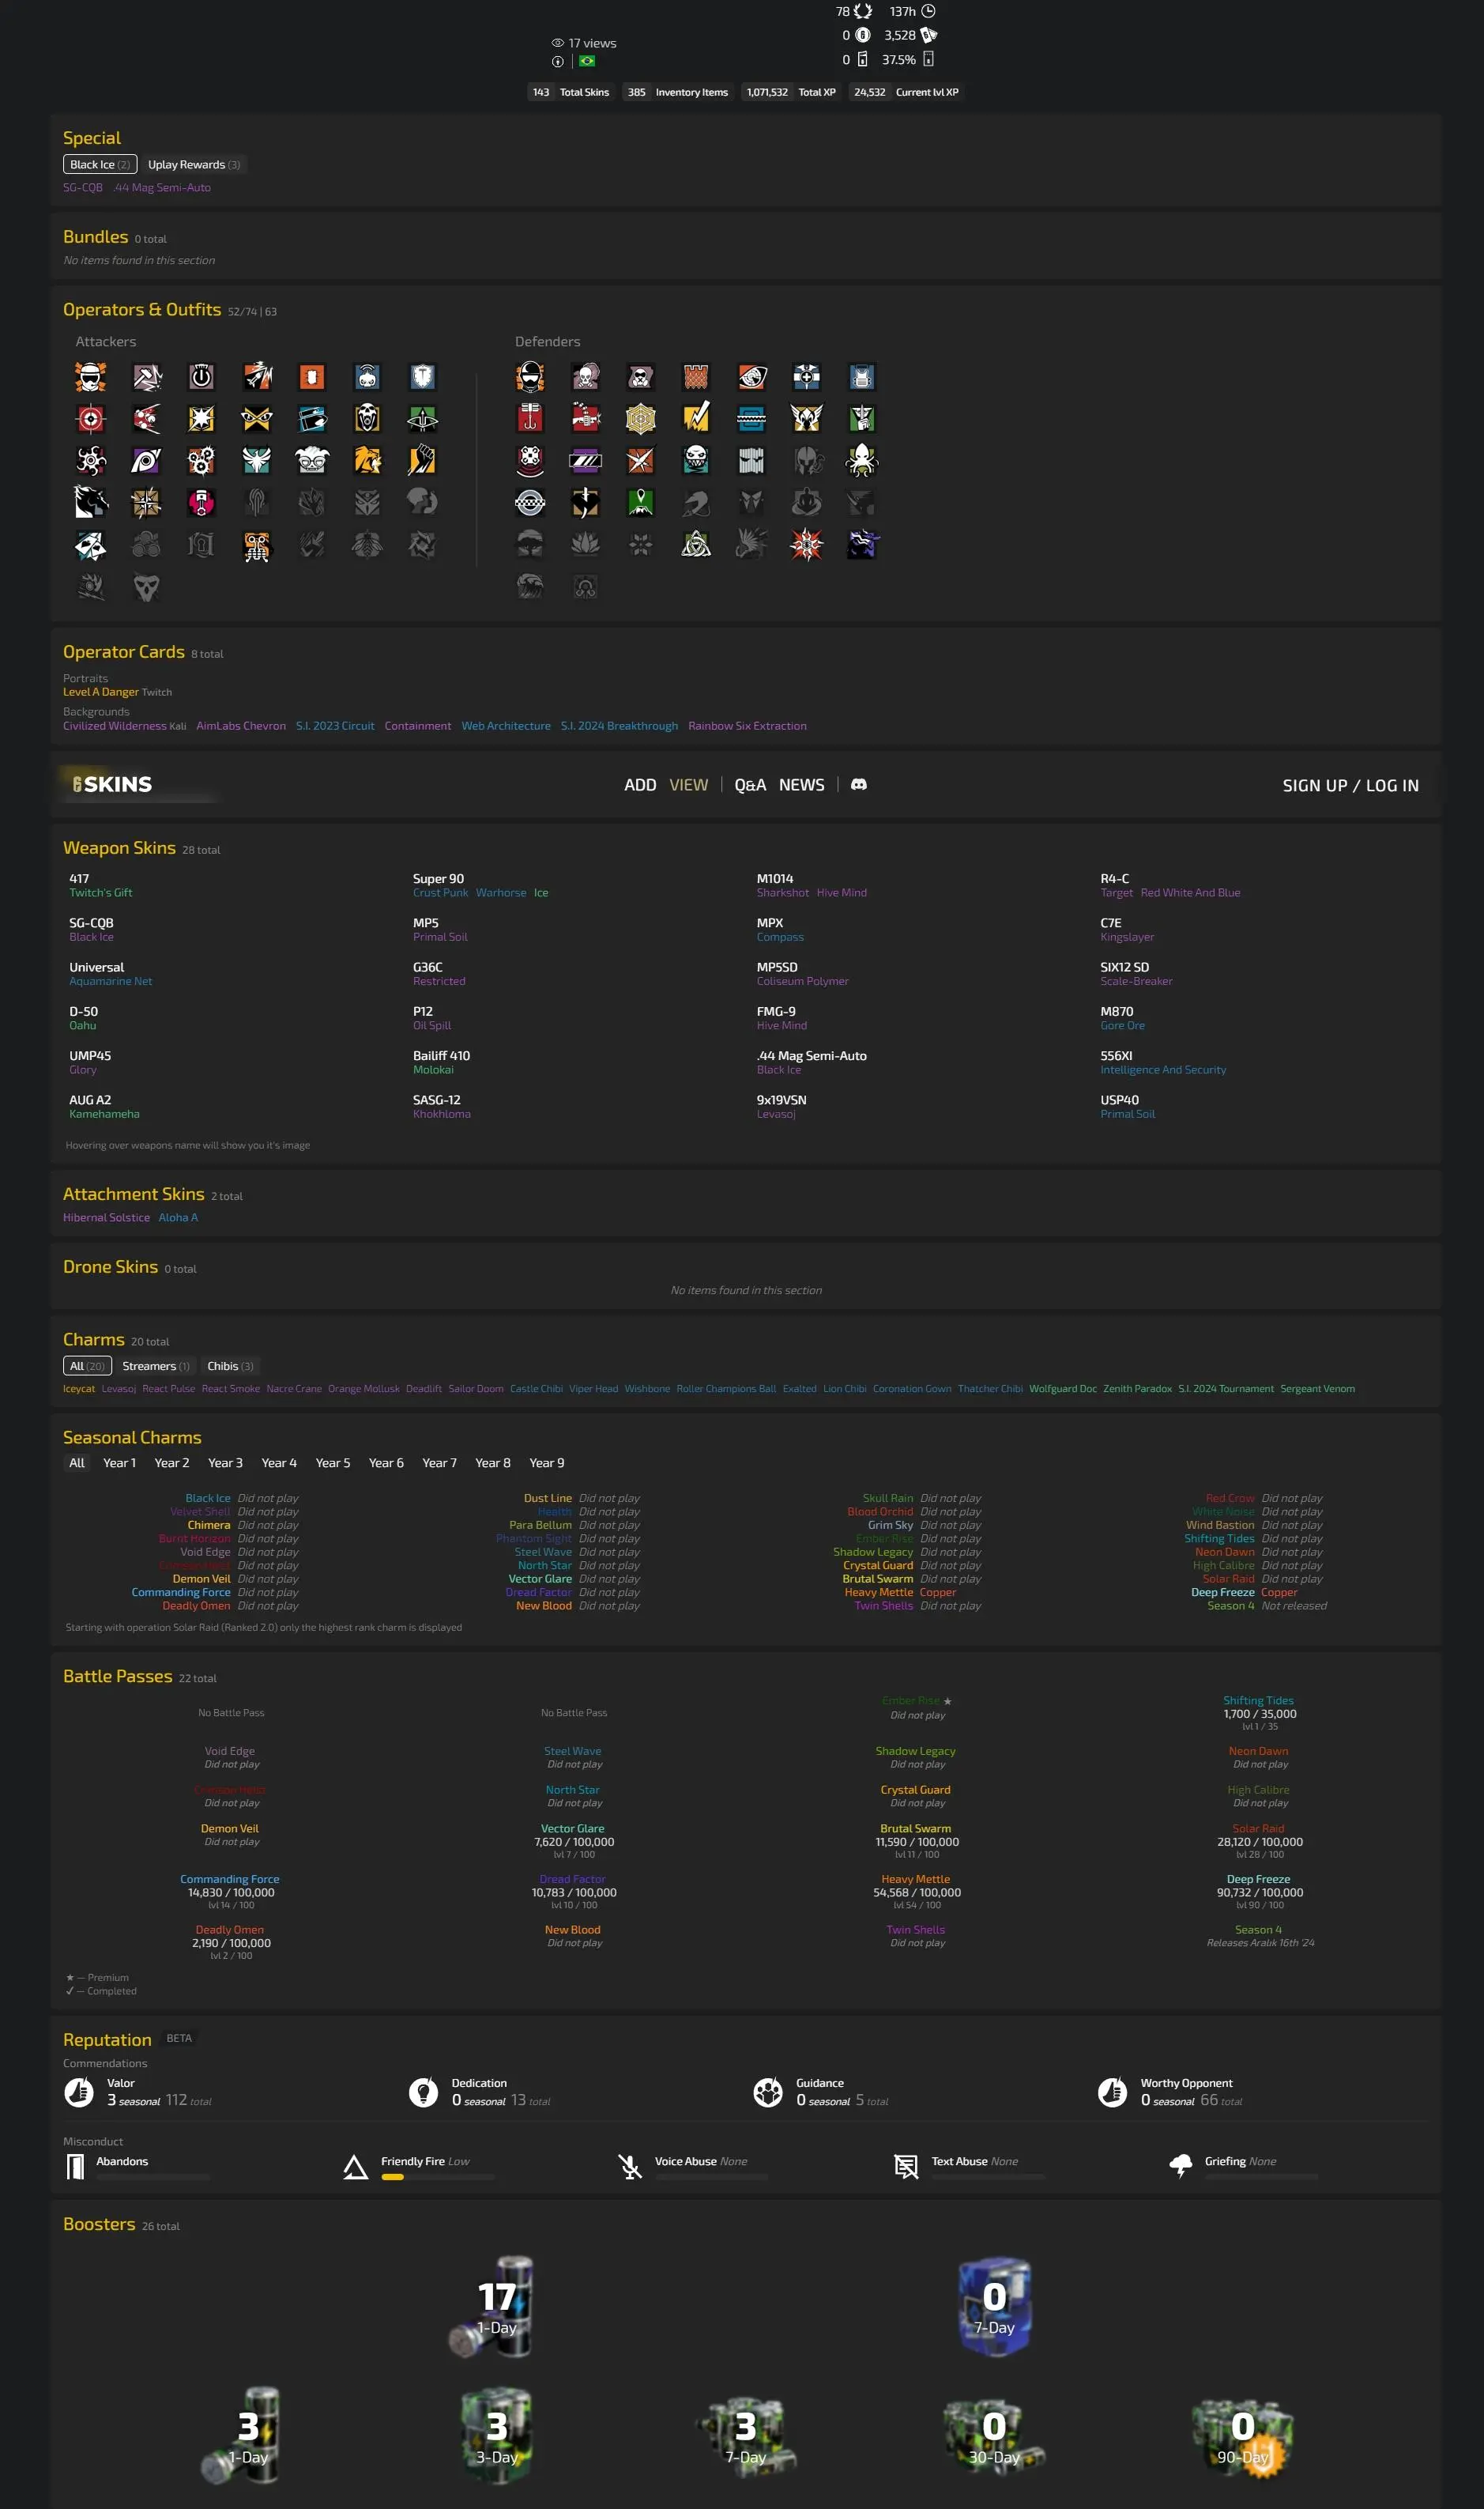1484x2509 pixels.
Task: Click SIGN UP / LOG IN
Action: click(x=1350, y=785)
